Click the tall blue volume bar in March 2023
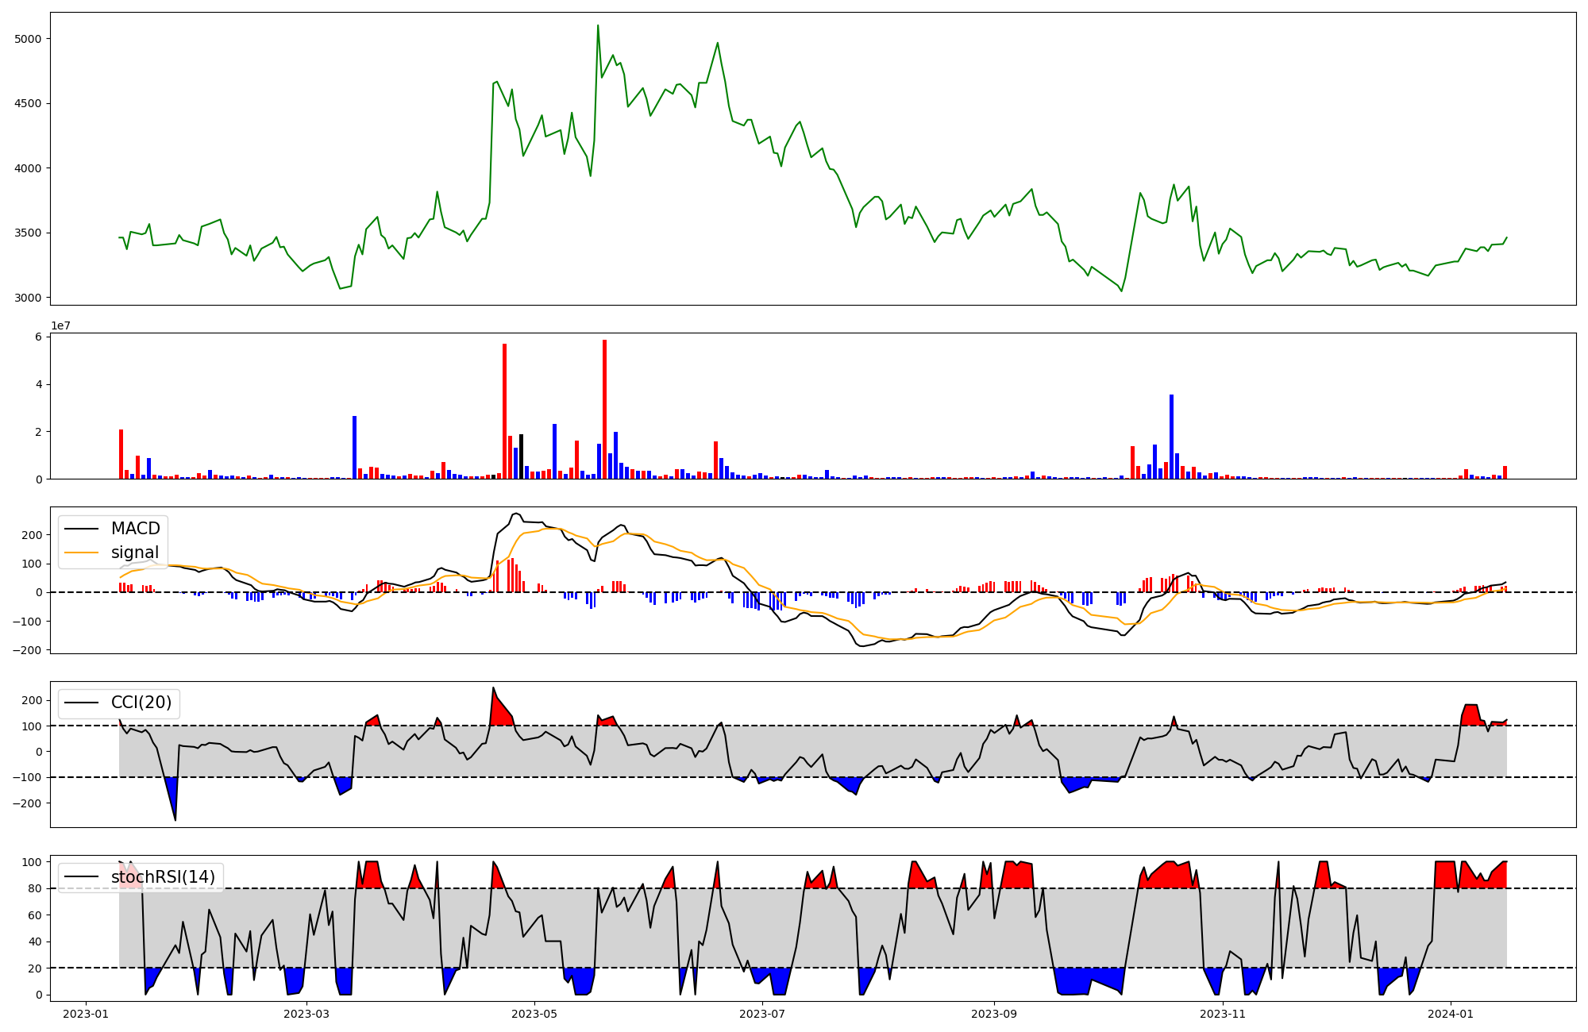The height and width of the screenshot is (1032, 1588). [x=354, y=447]
